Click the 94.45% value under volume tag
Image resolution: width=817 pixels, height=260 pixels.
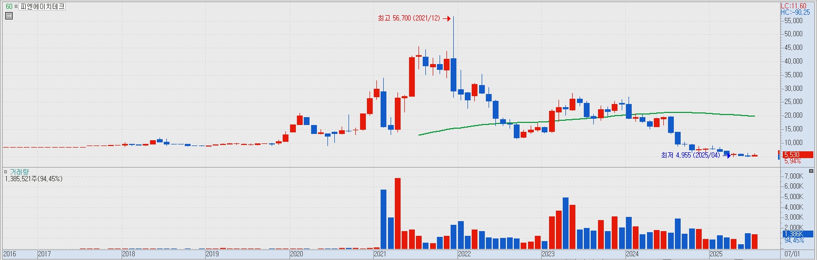[794, 241]
